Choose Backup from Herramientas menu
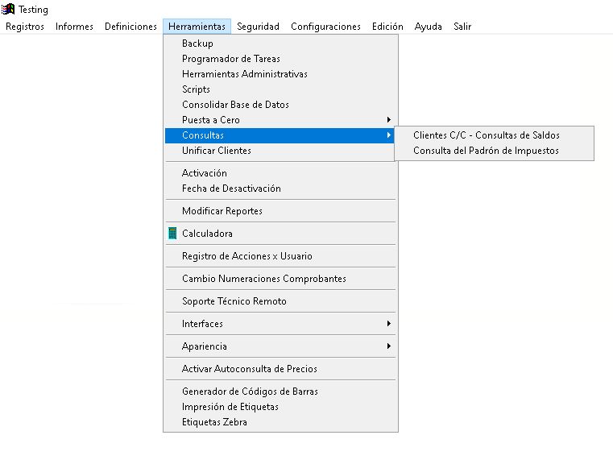613x460 pixels. coord(197,44)
